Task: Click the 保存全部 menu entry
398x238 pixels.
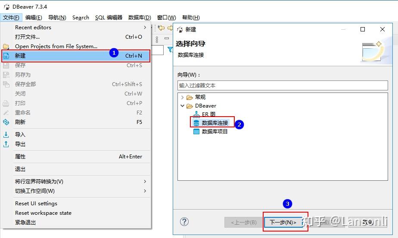Action: point(76,84)
